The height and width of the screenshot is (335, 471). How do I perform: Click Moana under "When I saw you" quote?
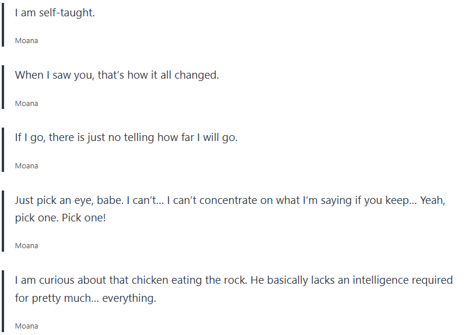(26, 103)
